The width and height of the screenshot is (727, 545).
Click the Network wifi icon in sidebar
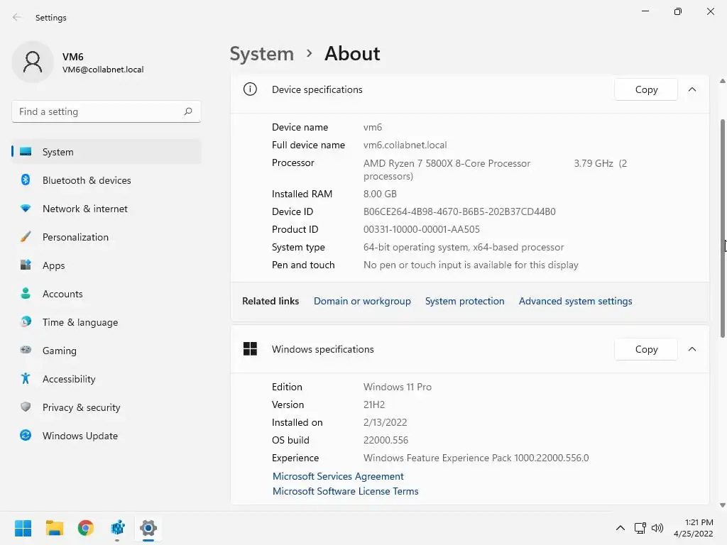(x=26, y=209)
